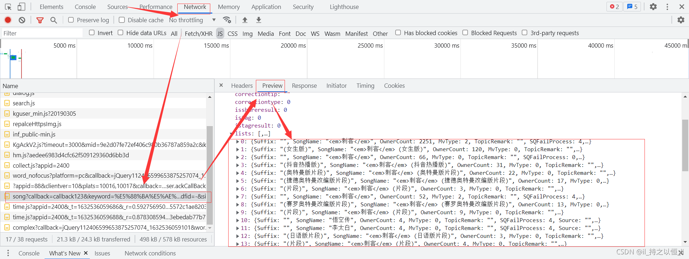Import HAR file with upload arrow

coord(245,20)
